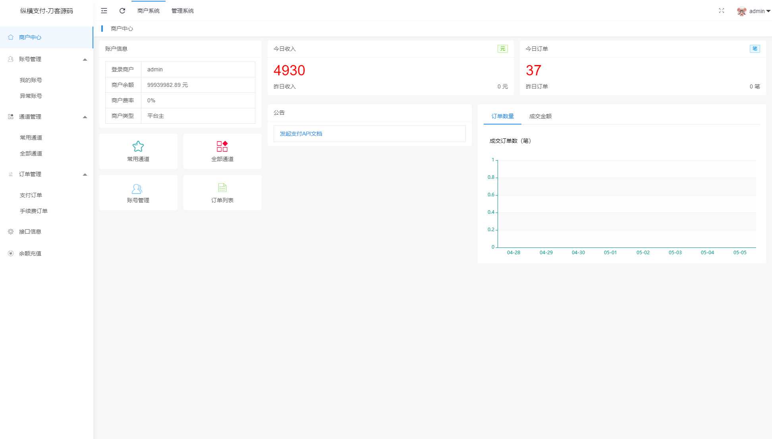Open the green document 订单列表 tile
Image resolution: width=772 pixels, height=439 pixels.
coord(222,193)
